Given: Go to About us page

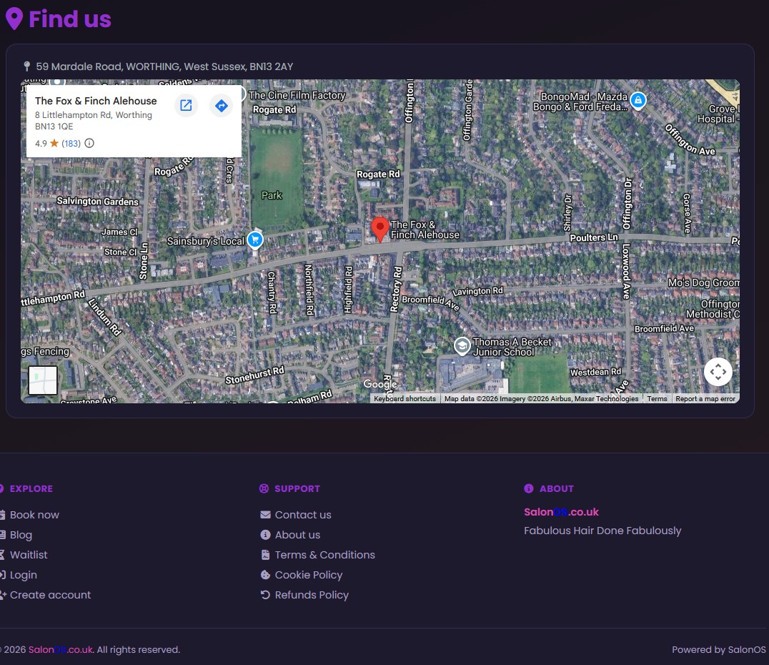Looking at the screenshot, I should (x=298, y=535).
